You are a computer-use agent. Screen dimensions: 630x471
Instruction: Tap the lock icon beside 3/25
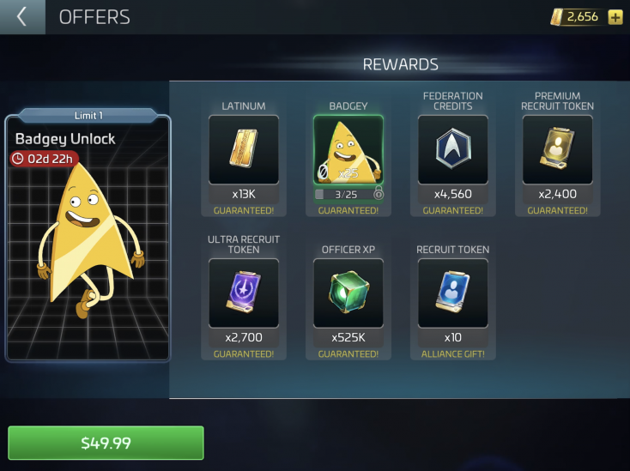(378, 193)
